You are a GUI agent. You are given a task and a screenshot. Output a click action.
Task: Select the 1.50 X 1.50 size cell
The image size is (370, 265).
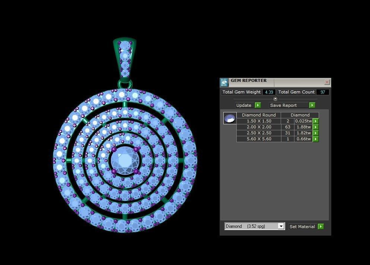259,121
